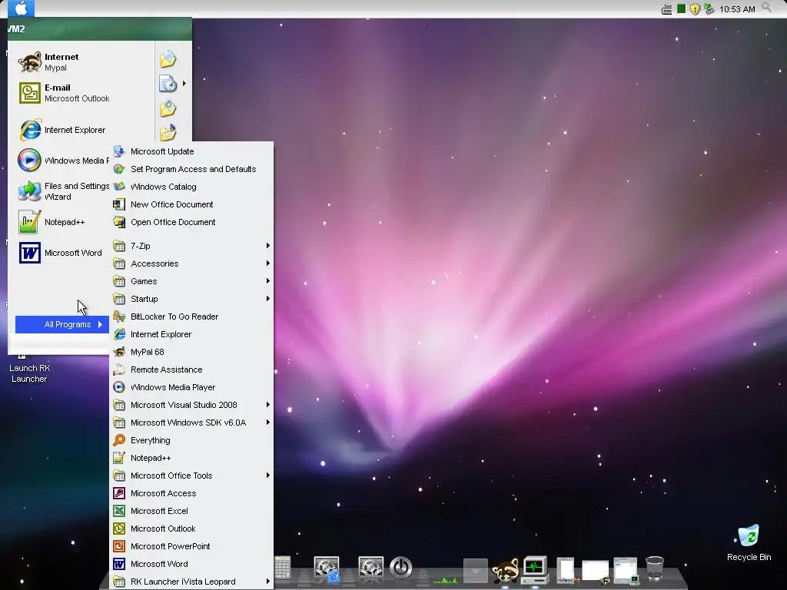Screen dimensions: 787x590
Task: Expand Microsoft Visual Studio 2008 folder
Action: pos(191,405)
